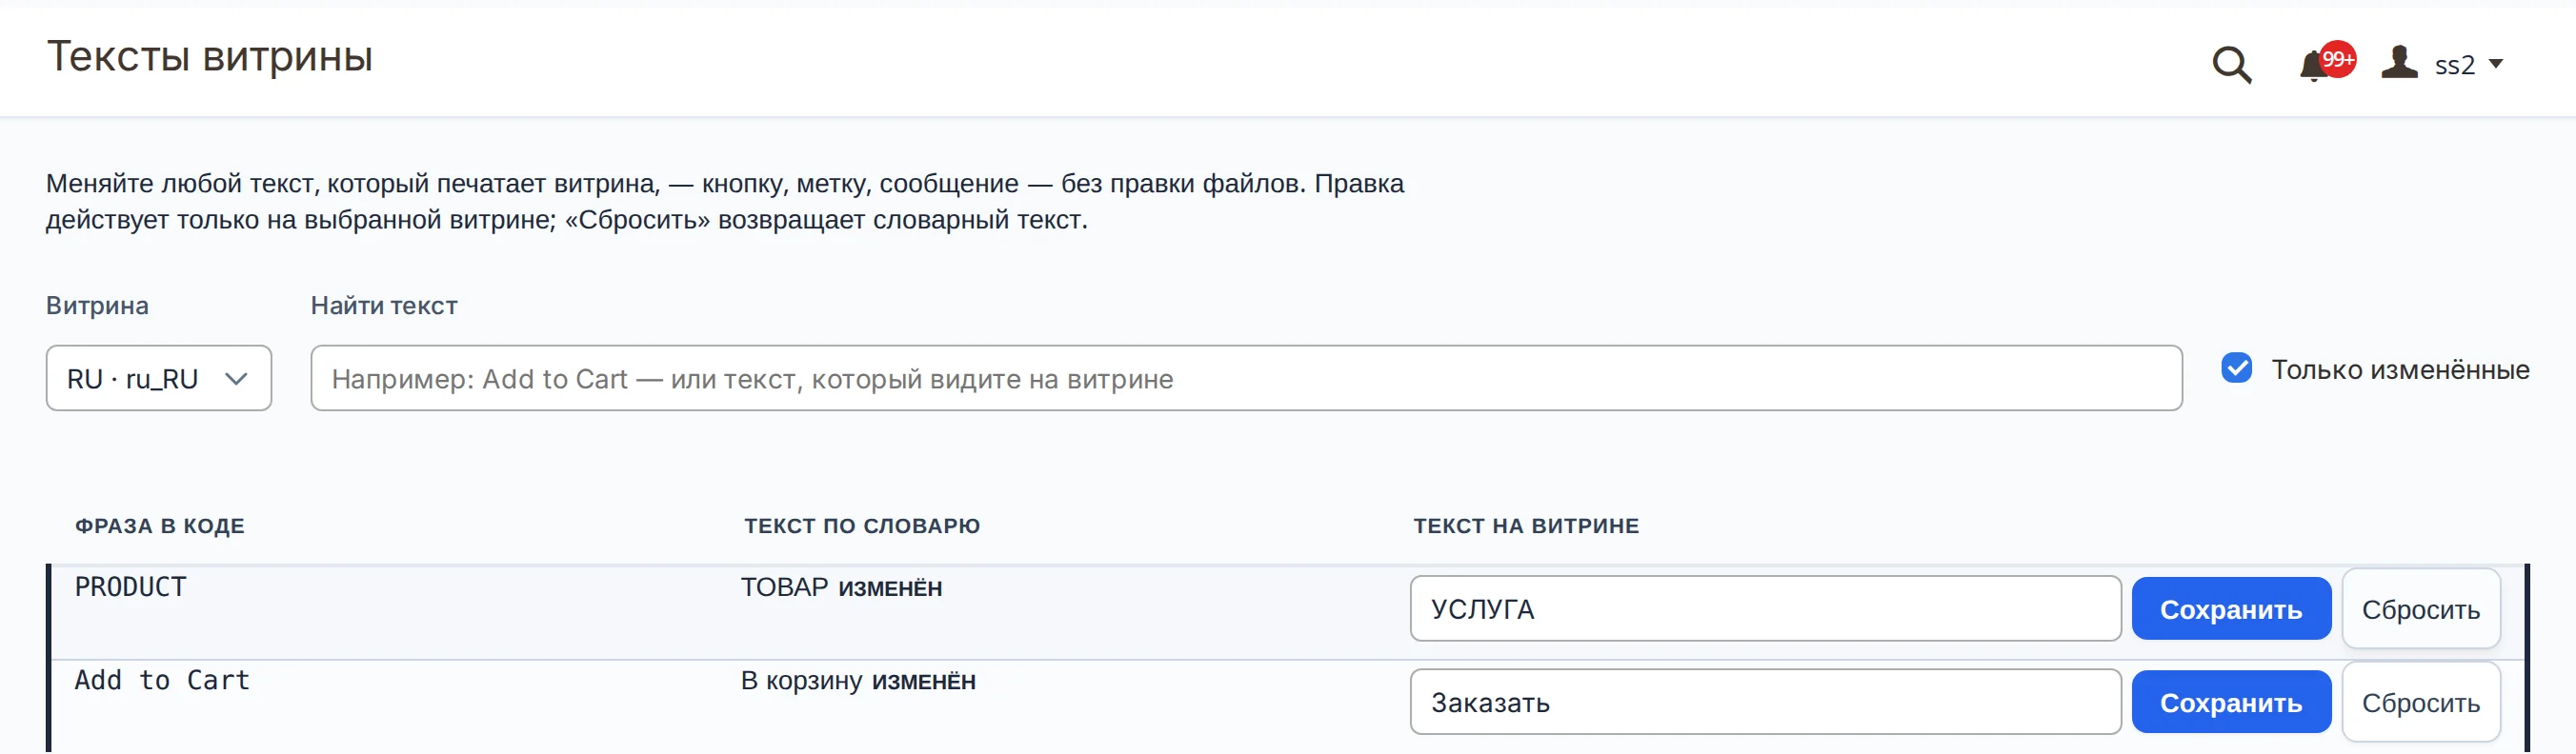The width and height of the screenshot is (2576, 754).
Task: Click the «Витрина» field label
Action: (97, 306)
